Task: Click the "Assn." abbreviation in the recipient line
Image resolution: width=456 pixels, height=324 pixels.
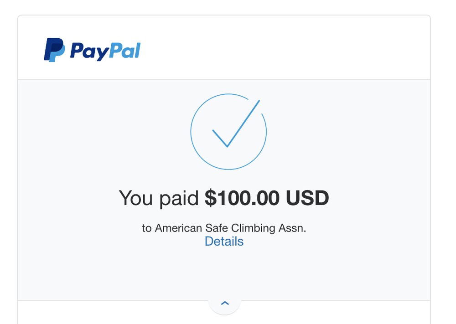Action: pos(292,228)
